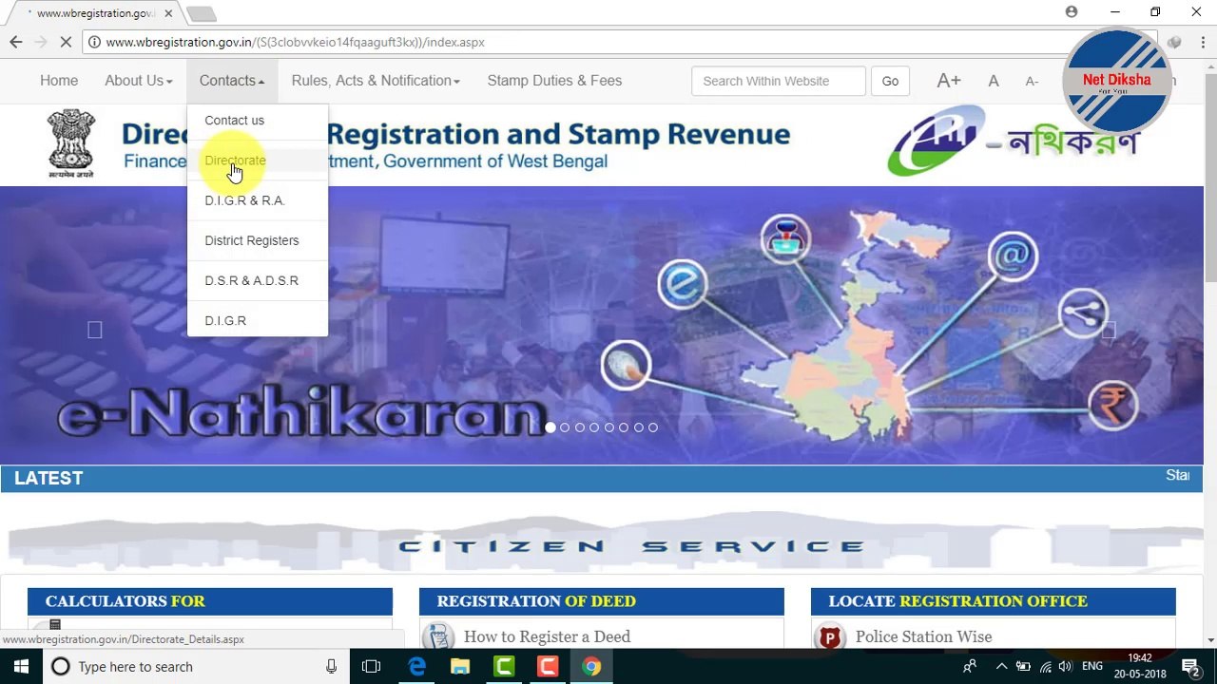Select D.I.G.R & R.A. menu entry
1217x684 pixels.
pos(257,200)
